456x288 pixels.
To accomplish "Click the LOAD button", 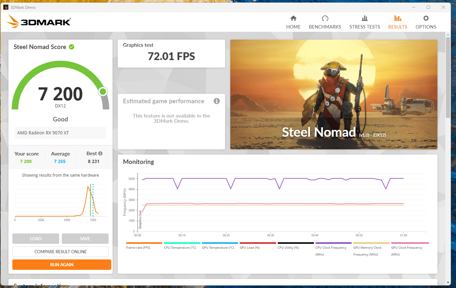I will (x=36, y=239).
